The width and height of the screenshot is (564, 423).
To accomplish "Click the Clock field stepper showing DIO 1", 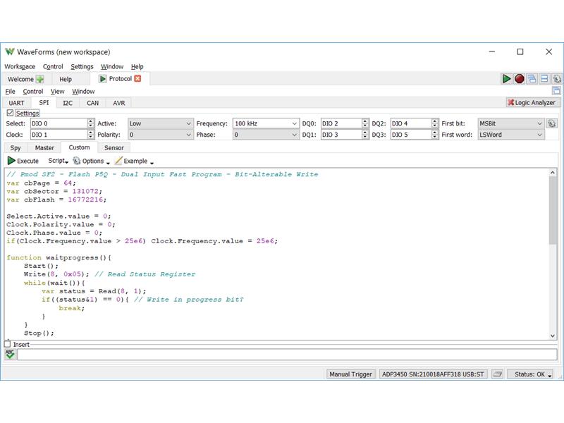I will pyautogui.click(x=62, y=135).
